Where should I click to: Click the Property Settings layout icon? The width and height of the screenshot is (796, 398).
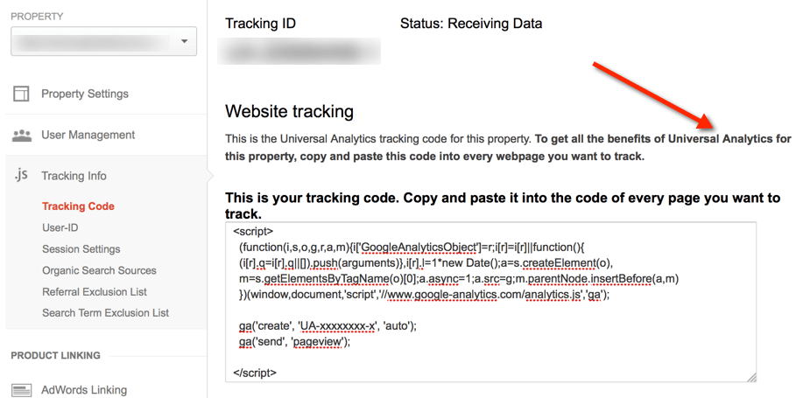[x=21, y=94]
